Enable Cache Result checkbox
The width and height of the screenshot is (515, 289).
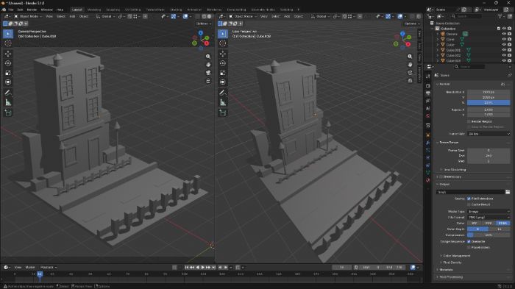[x=469, y=204]
